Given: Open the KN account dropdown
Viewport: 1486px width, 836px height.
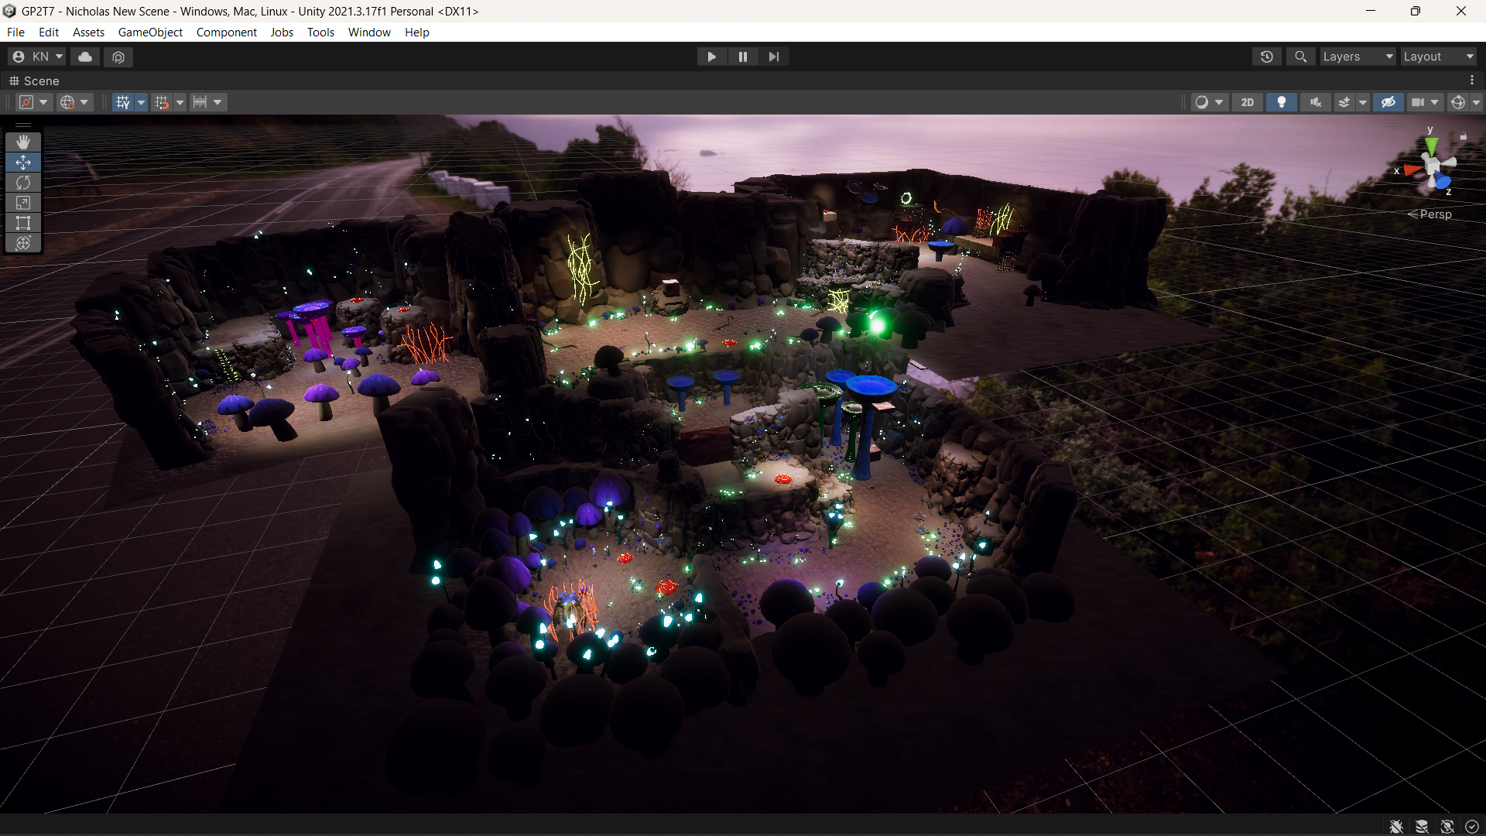Looking at the screenshot, I should click(37, 57).
